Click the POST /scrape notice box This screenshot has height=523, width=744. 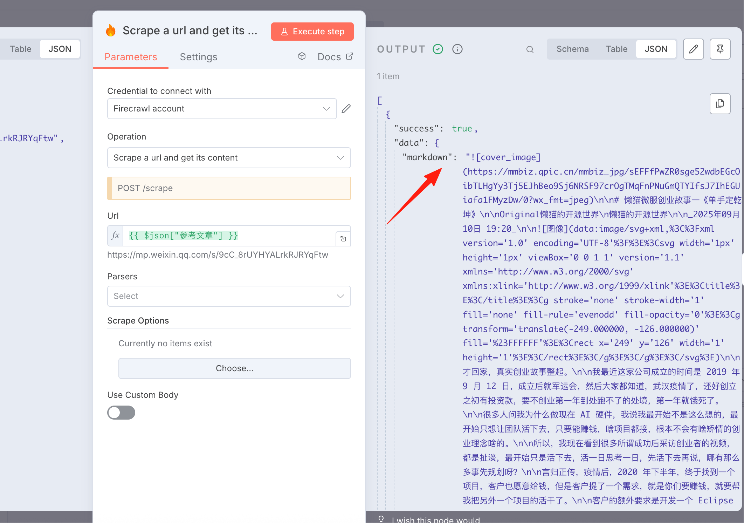[229, 188]
